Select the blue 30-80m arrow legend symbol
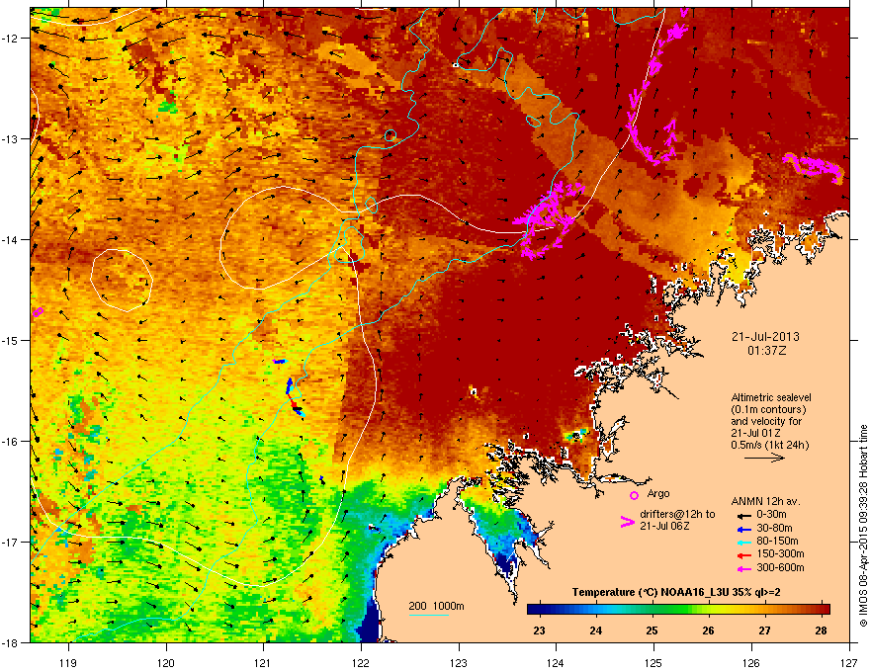Viewport: 870px width, 672px height. tap(744, 529)
